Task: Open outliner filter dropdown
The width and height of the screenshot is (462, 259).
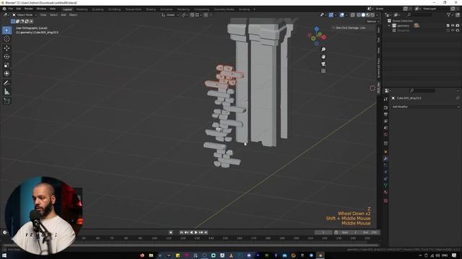Action: (x=450, y=14)
